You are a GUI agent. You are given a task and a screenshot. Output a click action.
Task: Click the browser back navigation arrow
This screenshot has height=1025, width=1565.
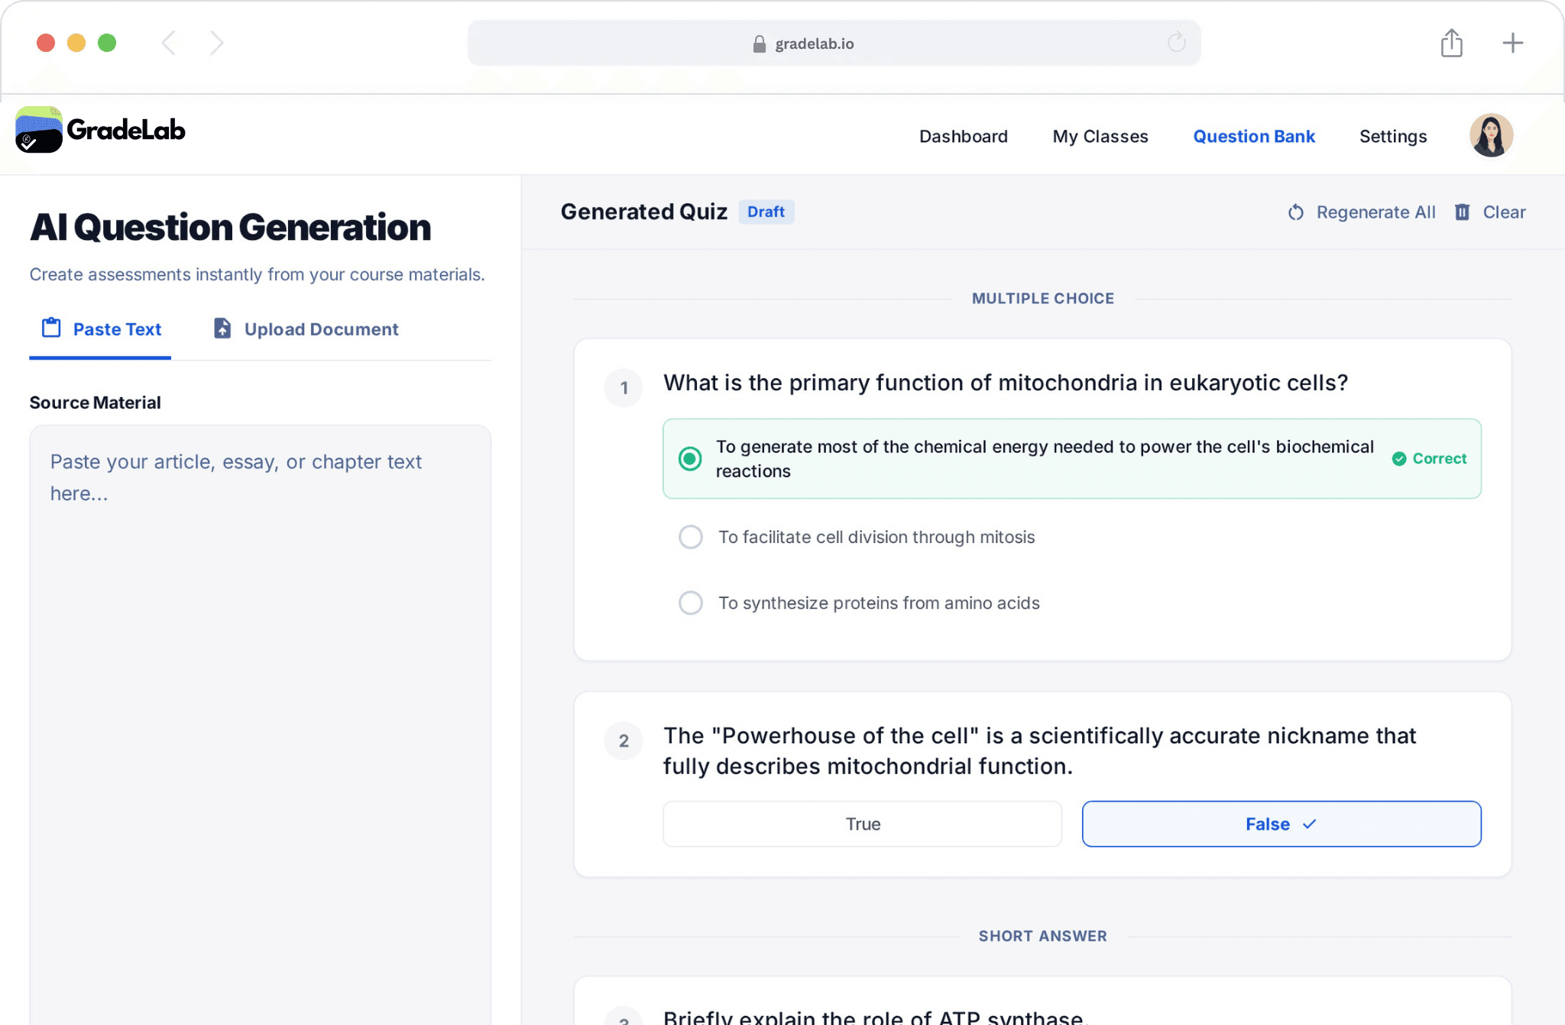169,43
